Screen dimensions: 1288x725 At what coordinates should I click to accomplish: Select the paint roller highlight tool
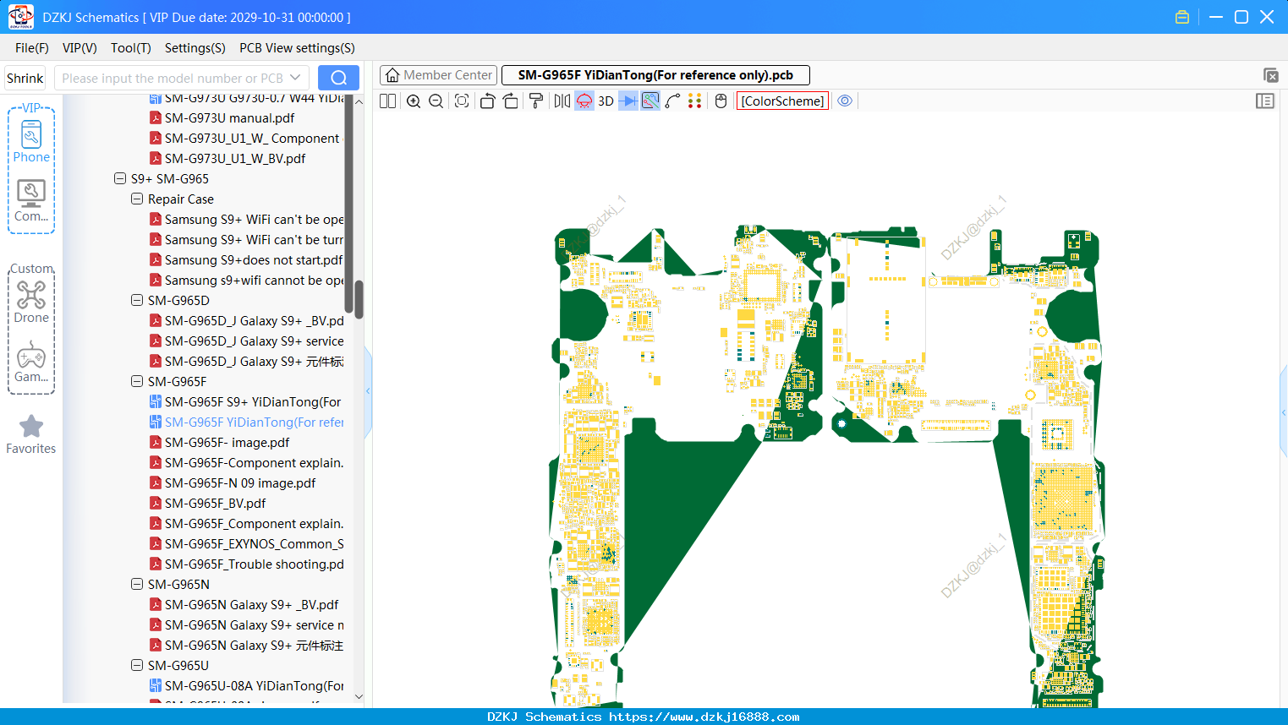pos(536,101)
